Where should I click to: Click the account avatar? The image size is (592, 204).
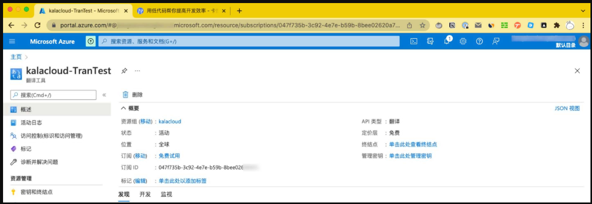tap(583, 41)
